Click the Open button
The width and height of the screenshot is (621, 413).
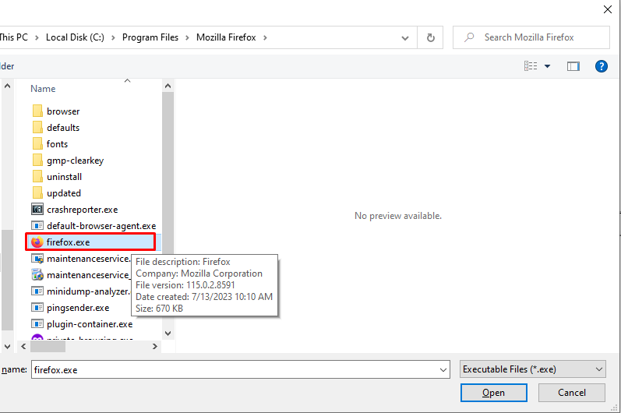pos(493,393)
